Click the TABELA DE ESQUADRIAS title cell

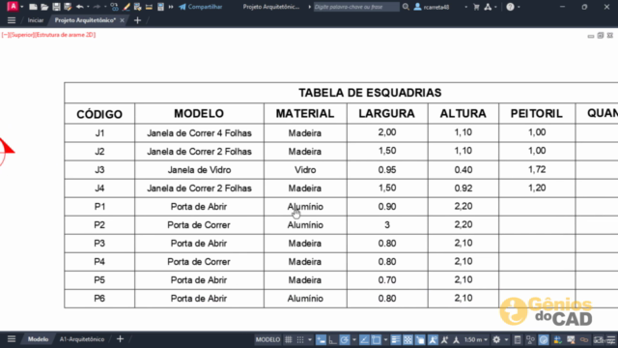(x=370, y=93)
